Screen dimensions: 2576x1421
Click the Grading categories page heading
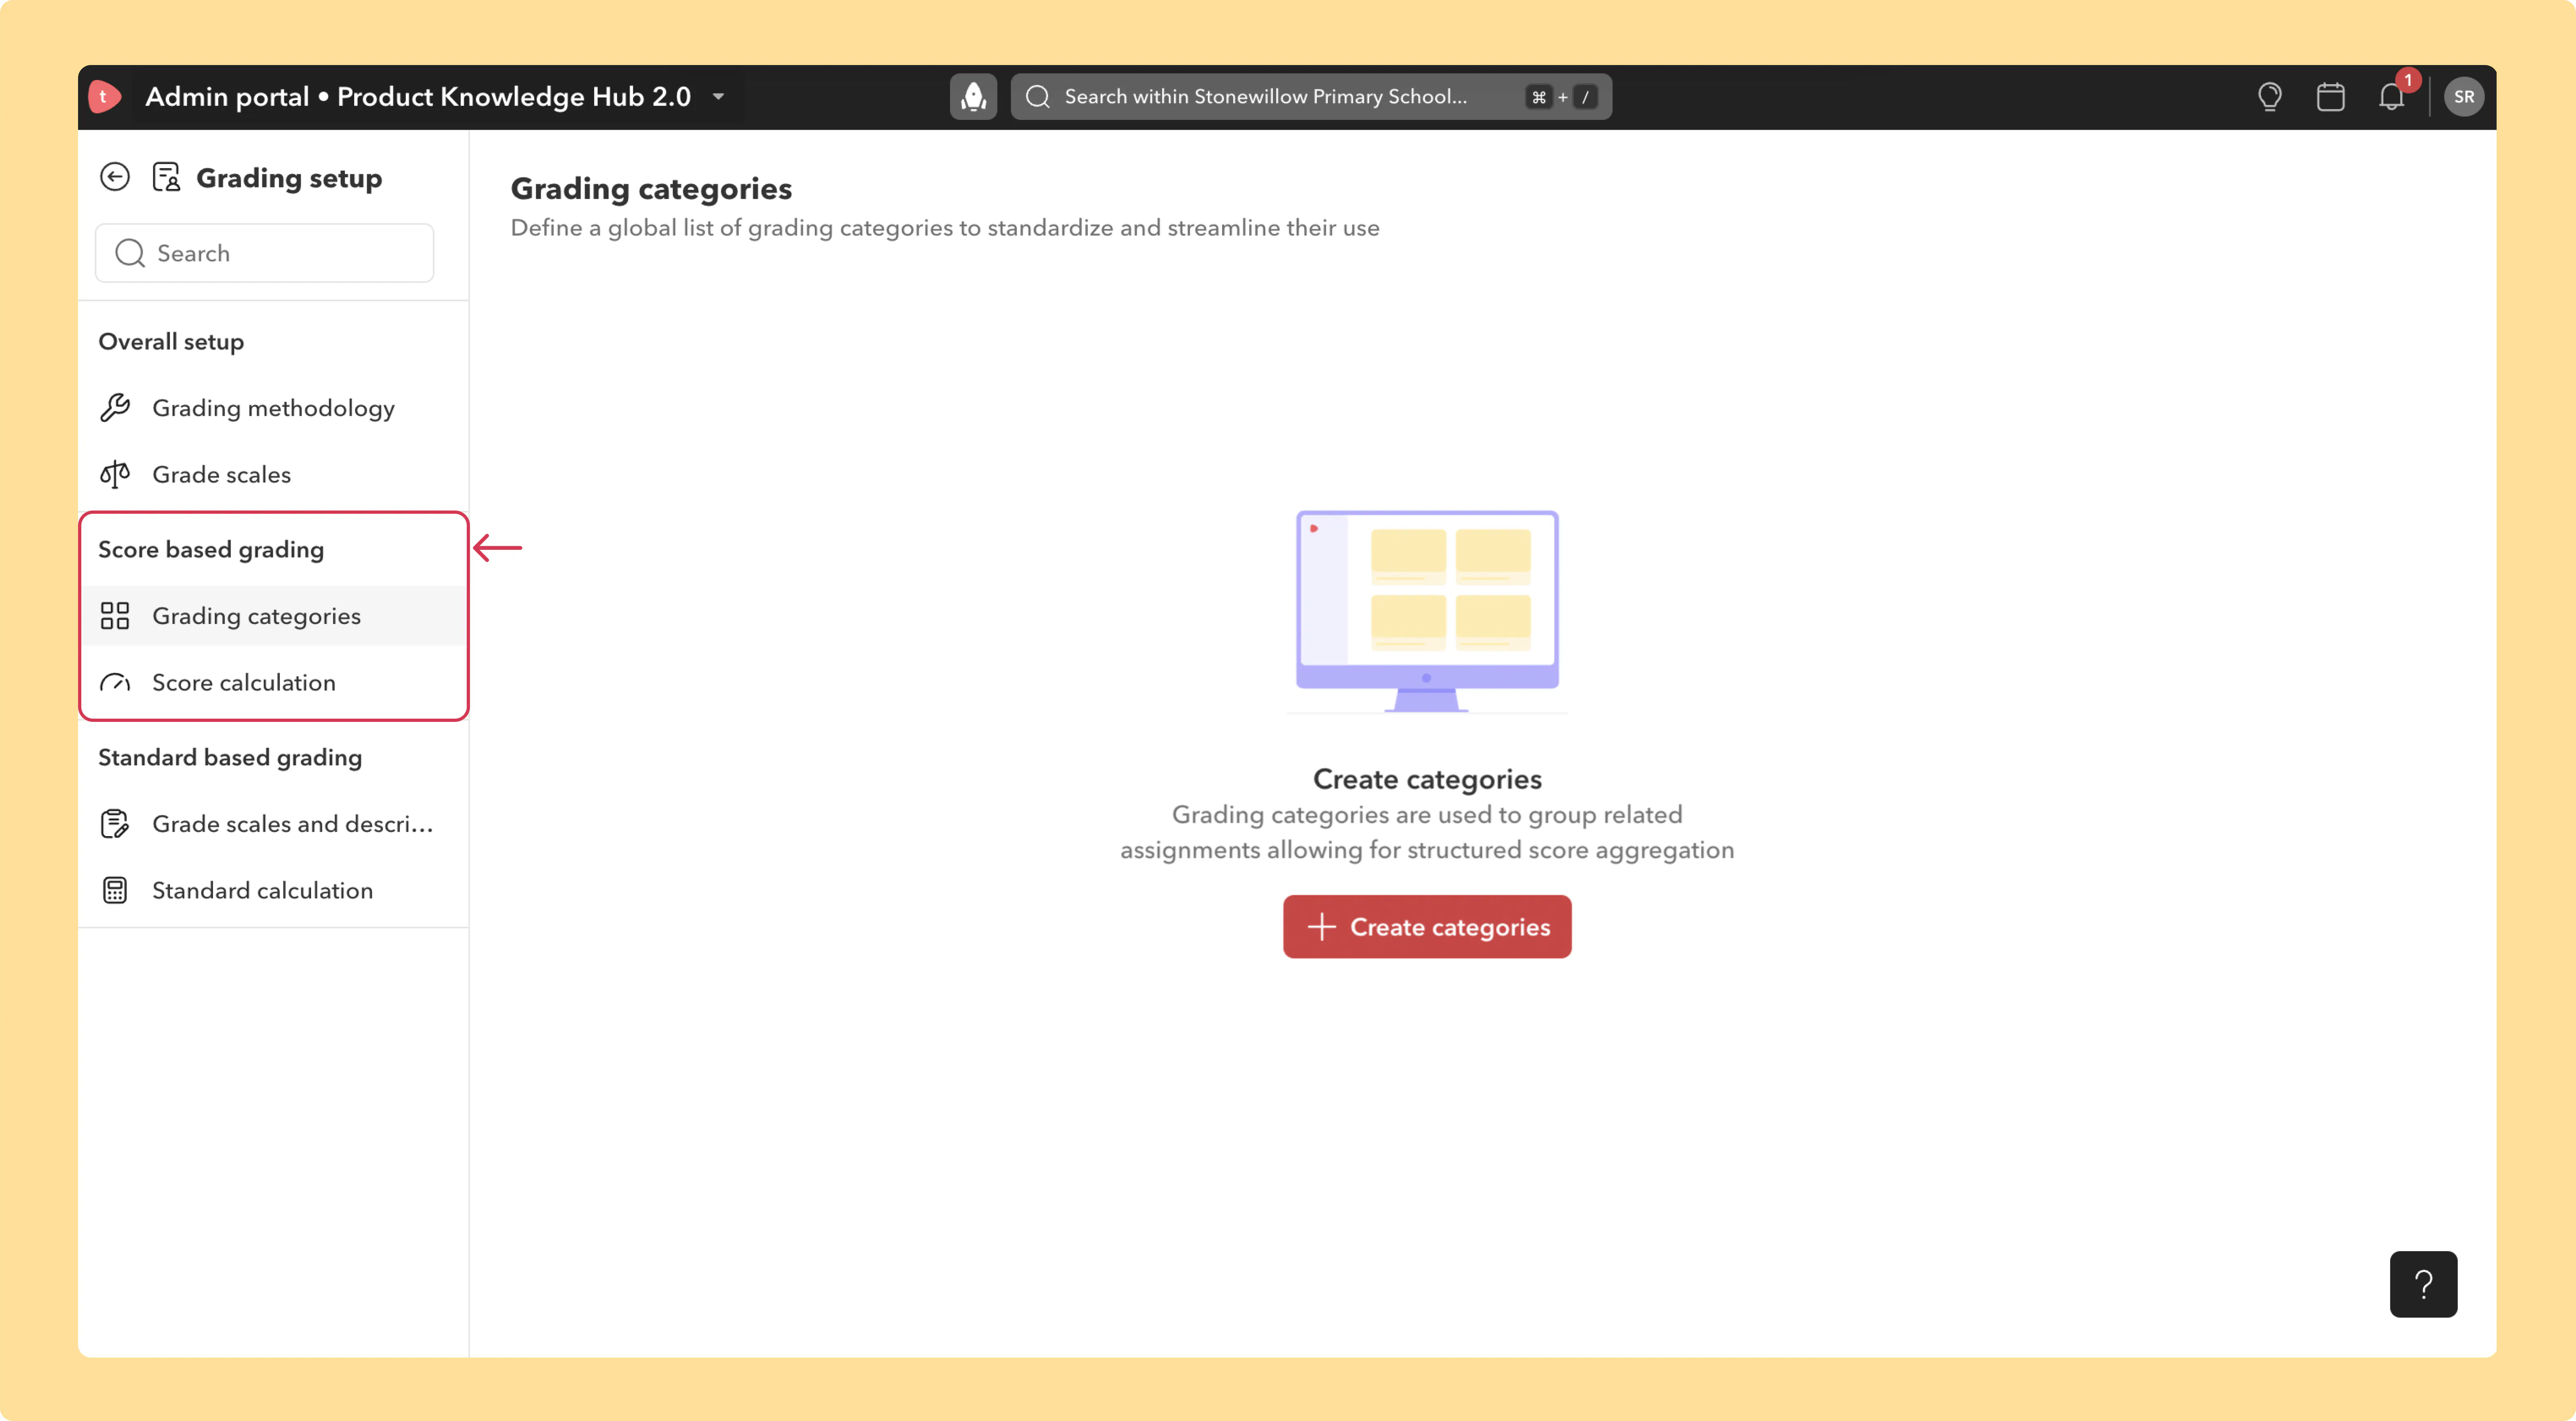coord(651,189)
